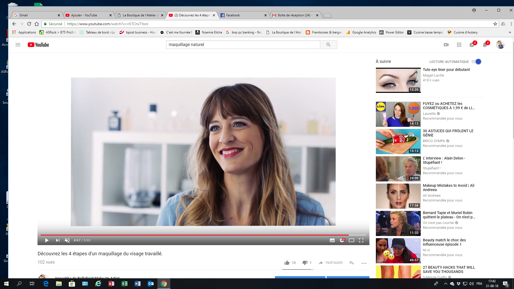
Task: Switch to 'Ajouter - YouTube' tab
Action: pos(88,15)
